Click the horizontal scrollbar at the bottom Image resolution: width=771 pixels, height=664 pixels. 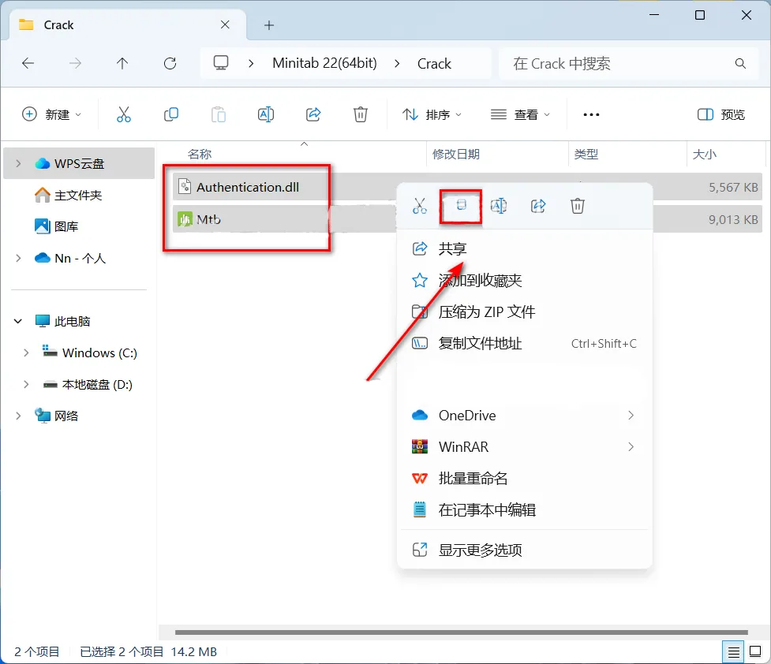[461, 632]
